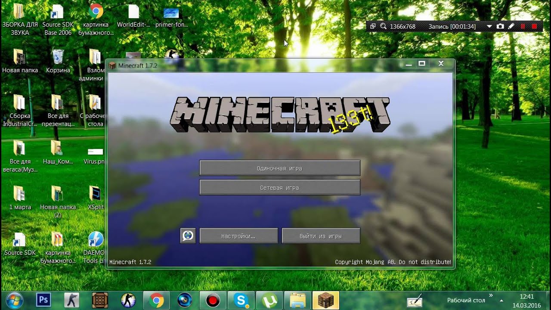Click the Minecraft window title icon
The image size is (551, 310).
tap(112, 66)
